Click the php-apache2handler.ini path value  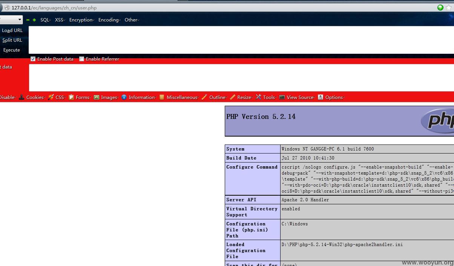(342, 245)
